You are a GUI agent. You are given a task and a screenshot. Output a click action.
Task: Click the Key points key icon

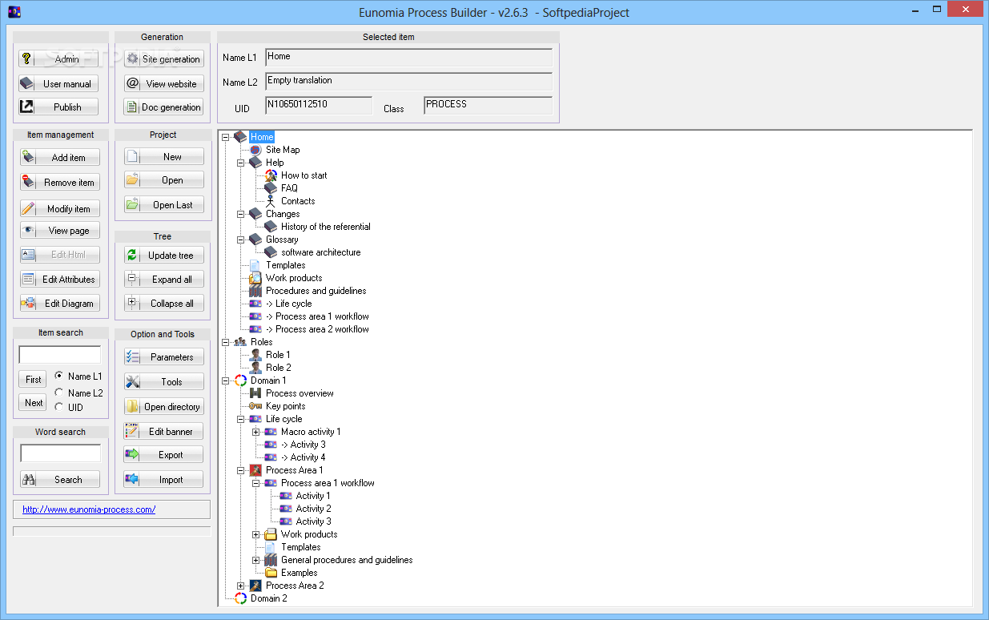[255, 406]
